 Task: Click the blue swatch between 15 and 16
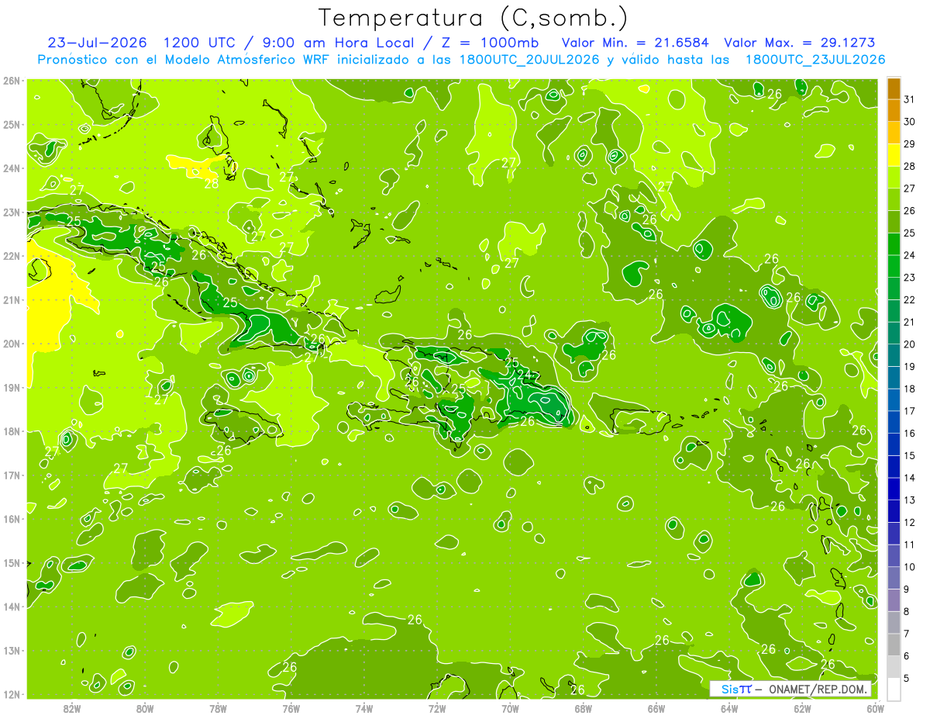point(894,444)
